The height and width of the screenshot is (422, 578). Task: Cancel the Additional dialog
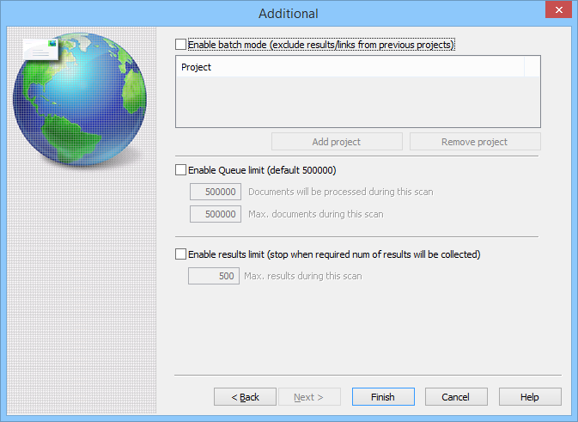pyautogui.click(x=456, y=397)
